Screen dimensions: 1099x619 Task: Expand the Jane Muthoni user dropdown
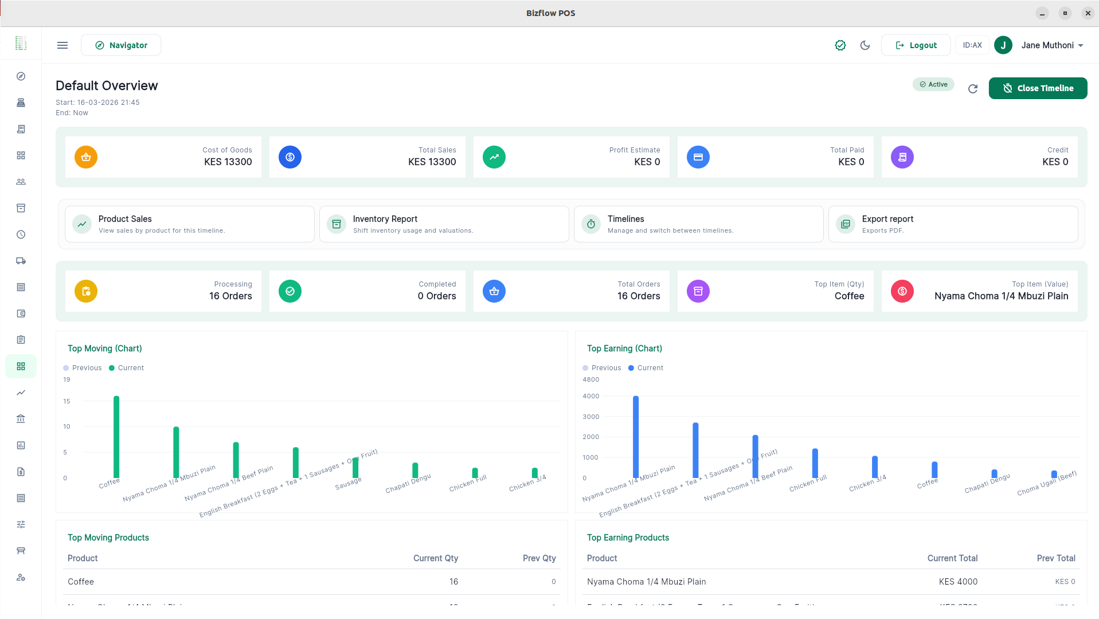point(1052,45)
